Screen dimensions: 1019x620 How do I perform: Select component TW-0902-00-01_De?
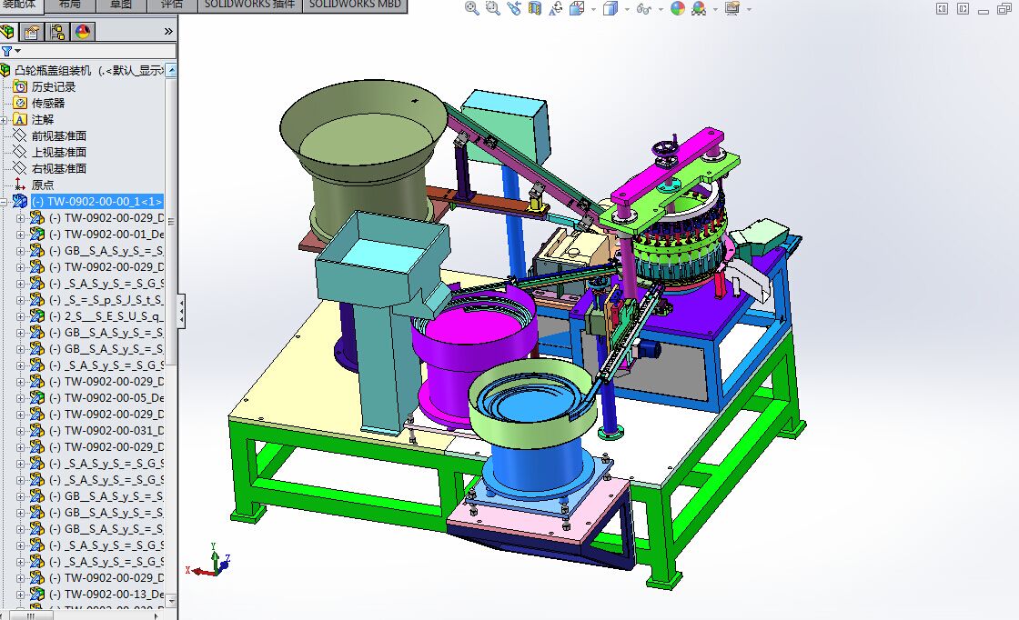tap(106, 234)
